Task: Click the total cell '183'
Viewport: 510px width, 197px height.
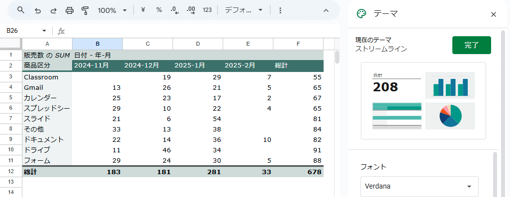Action: coord(97,172)
